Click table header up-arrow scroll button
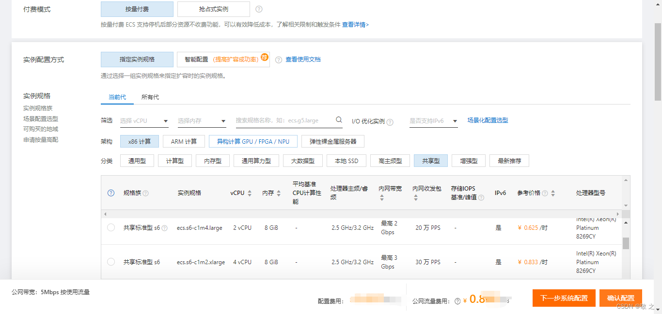This screenshot has width=662, height=314. click(626, 179)
